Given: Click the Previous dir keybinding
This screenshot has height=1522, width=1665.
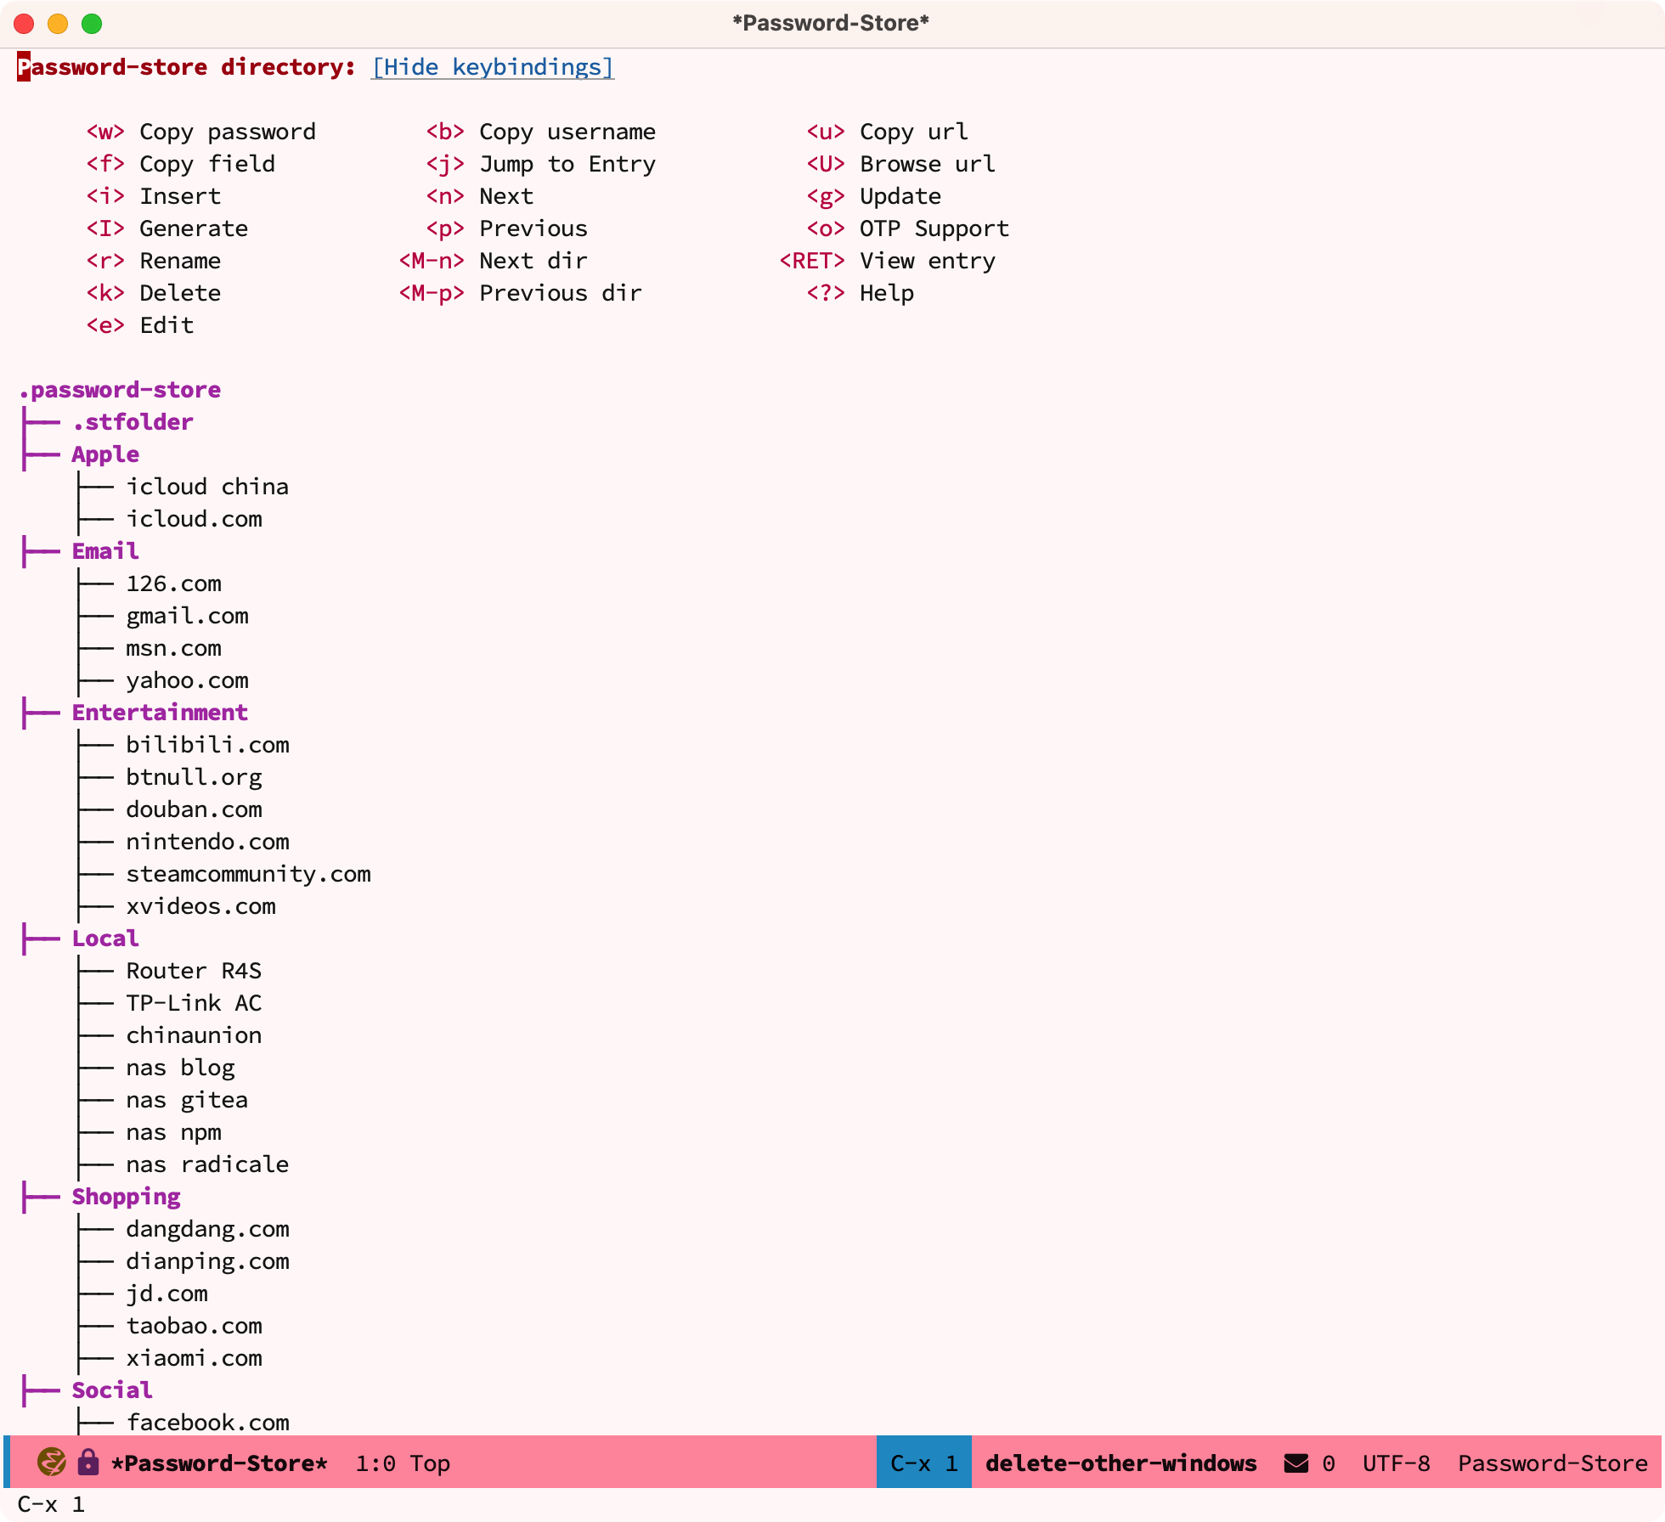Looking at the screenshot, I should pos(520,293).
